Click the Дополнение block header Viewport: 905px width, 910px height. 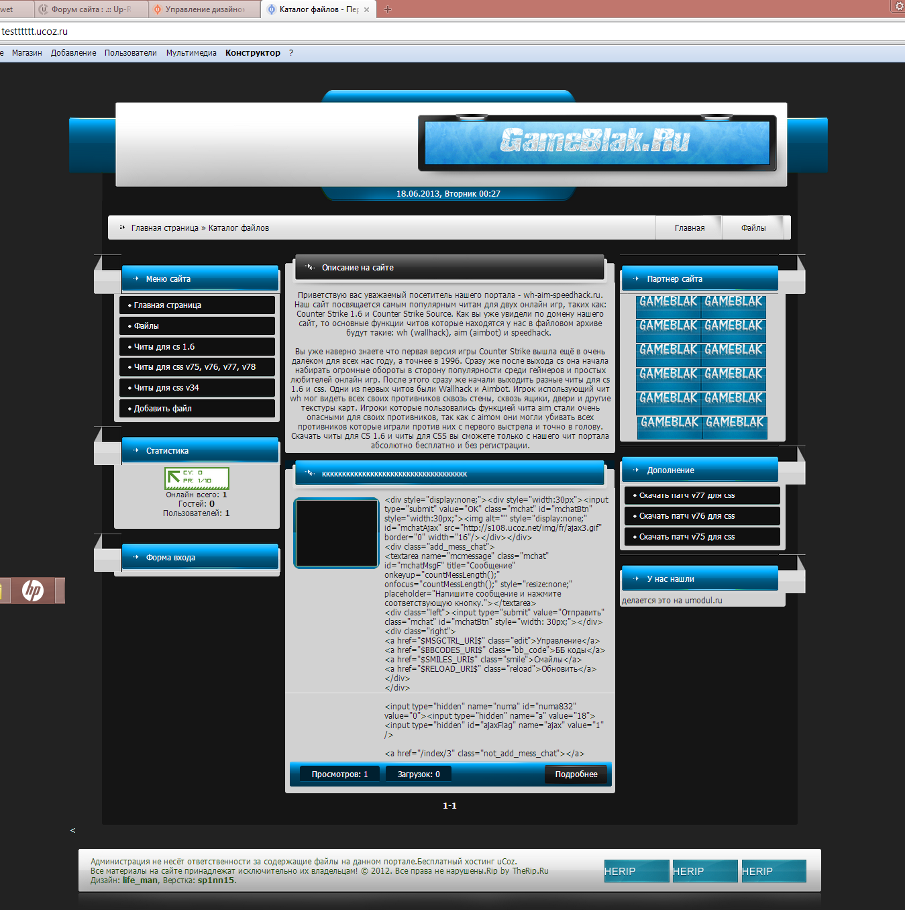pos(700,470)
